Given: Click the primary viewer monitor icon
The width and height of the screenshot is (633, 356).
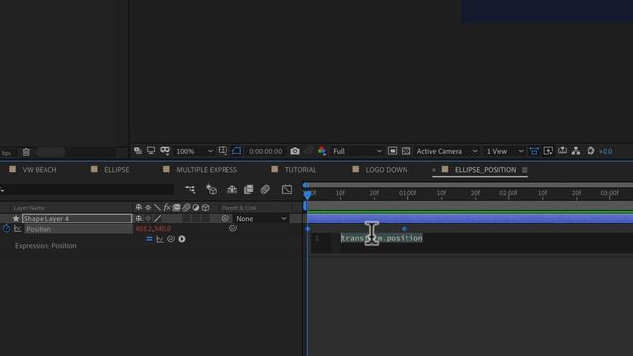Looking at the screenshot, I should [x=151, y=151].
